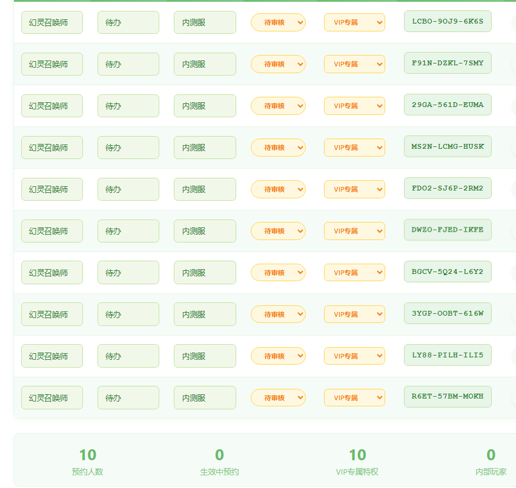Click the 内测服 field in the SJ6P row
This screenshot has height=488, width=516.
click(205, 189)
